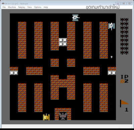Click the enemy tank near right wall
This screenshot has height=130, width=134.
[112, 26]
